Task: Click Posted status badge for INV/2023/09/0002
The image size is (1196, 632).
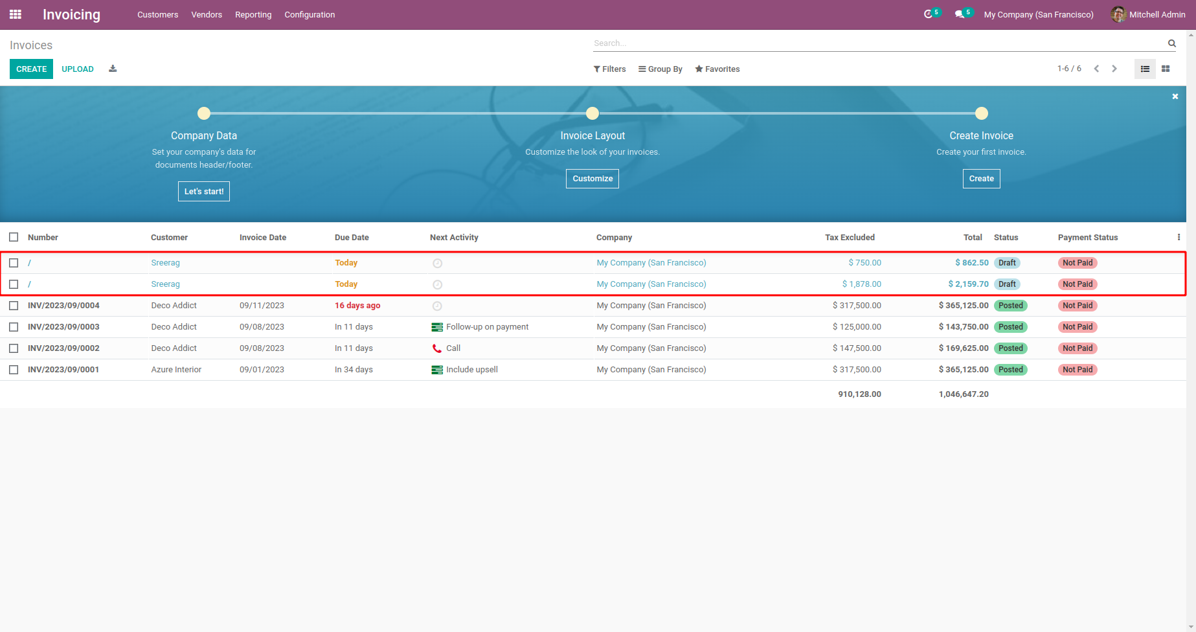Action: (1010, 348)
